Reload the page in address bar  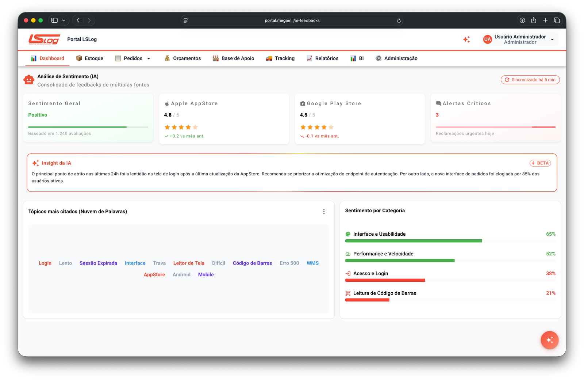pos(399,20)
